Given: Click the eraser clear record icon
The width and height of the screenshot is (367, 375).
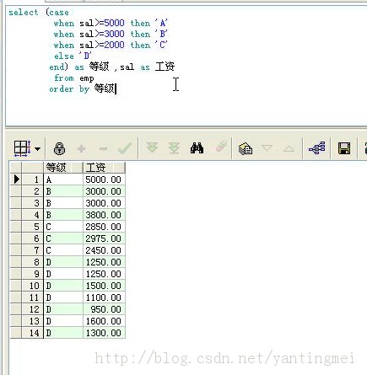Looking at the screenshot, I should [x=221, y=147].
